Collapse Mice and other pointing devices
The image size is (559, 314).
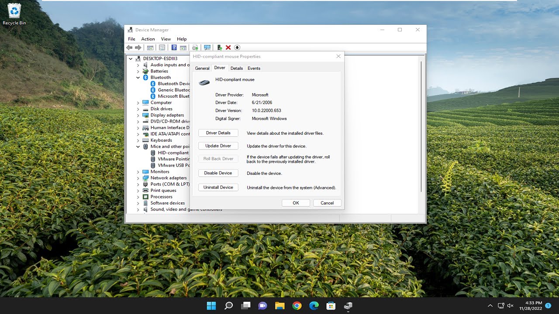pyautogui.click(x=138, y=147)
